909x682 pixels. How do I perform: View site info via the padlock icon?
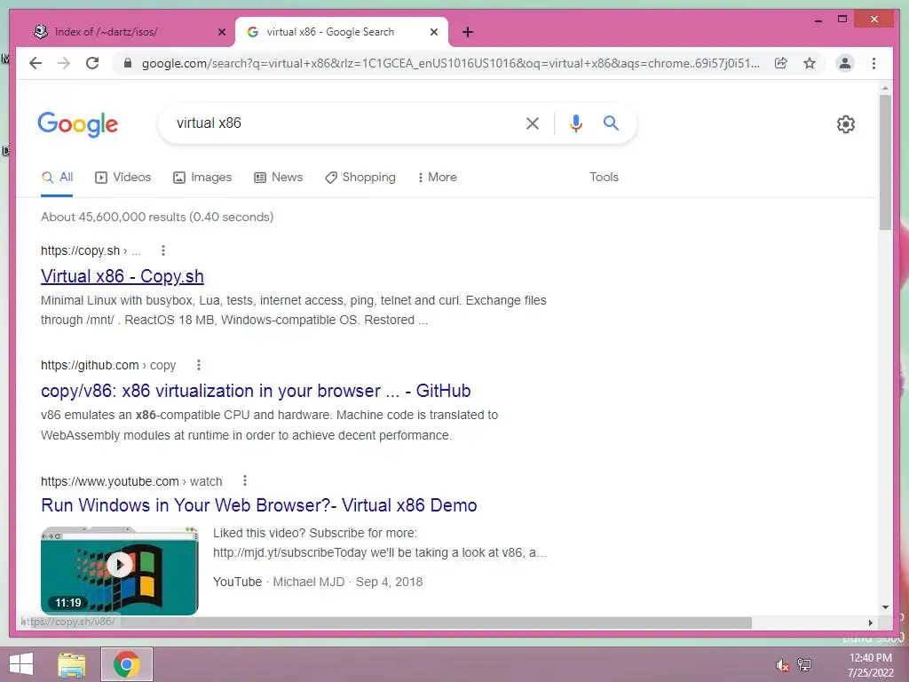[x=128, y=63]
